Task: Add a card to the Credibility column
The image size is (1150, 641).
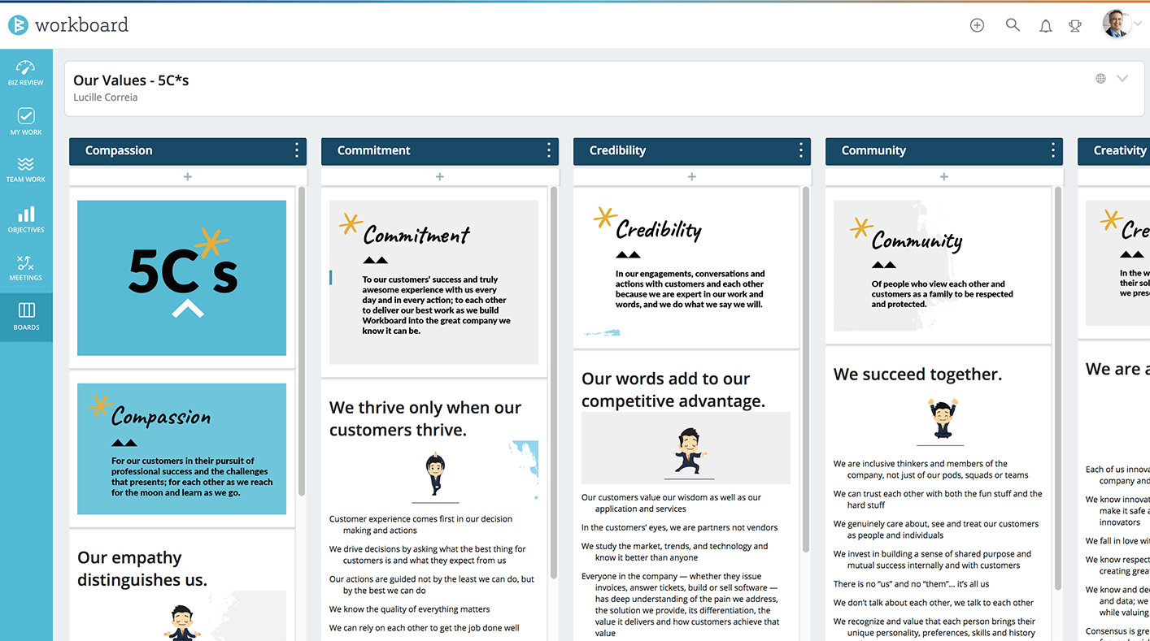Action: (x=692, y=176)
